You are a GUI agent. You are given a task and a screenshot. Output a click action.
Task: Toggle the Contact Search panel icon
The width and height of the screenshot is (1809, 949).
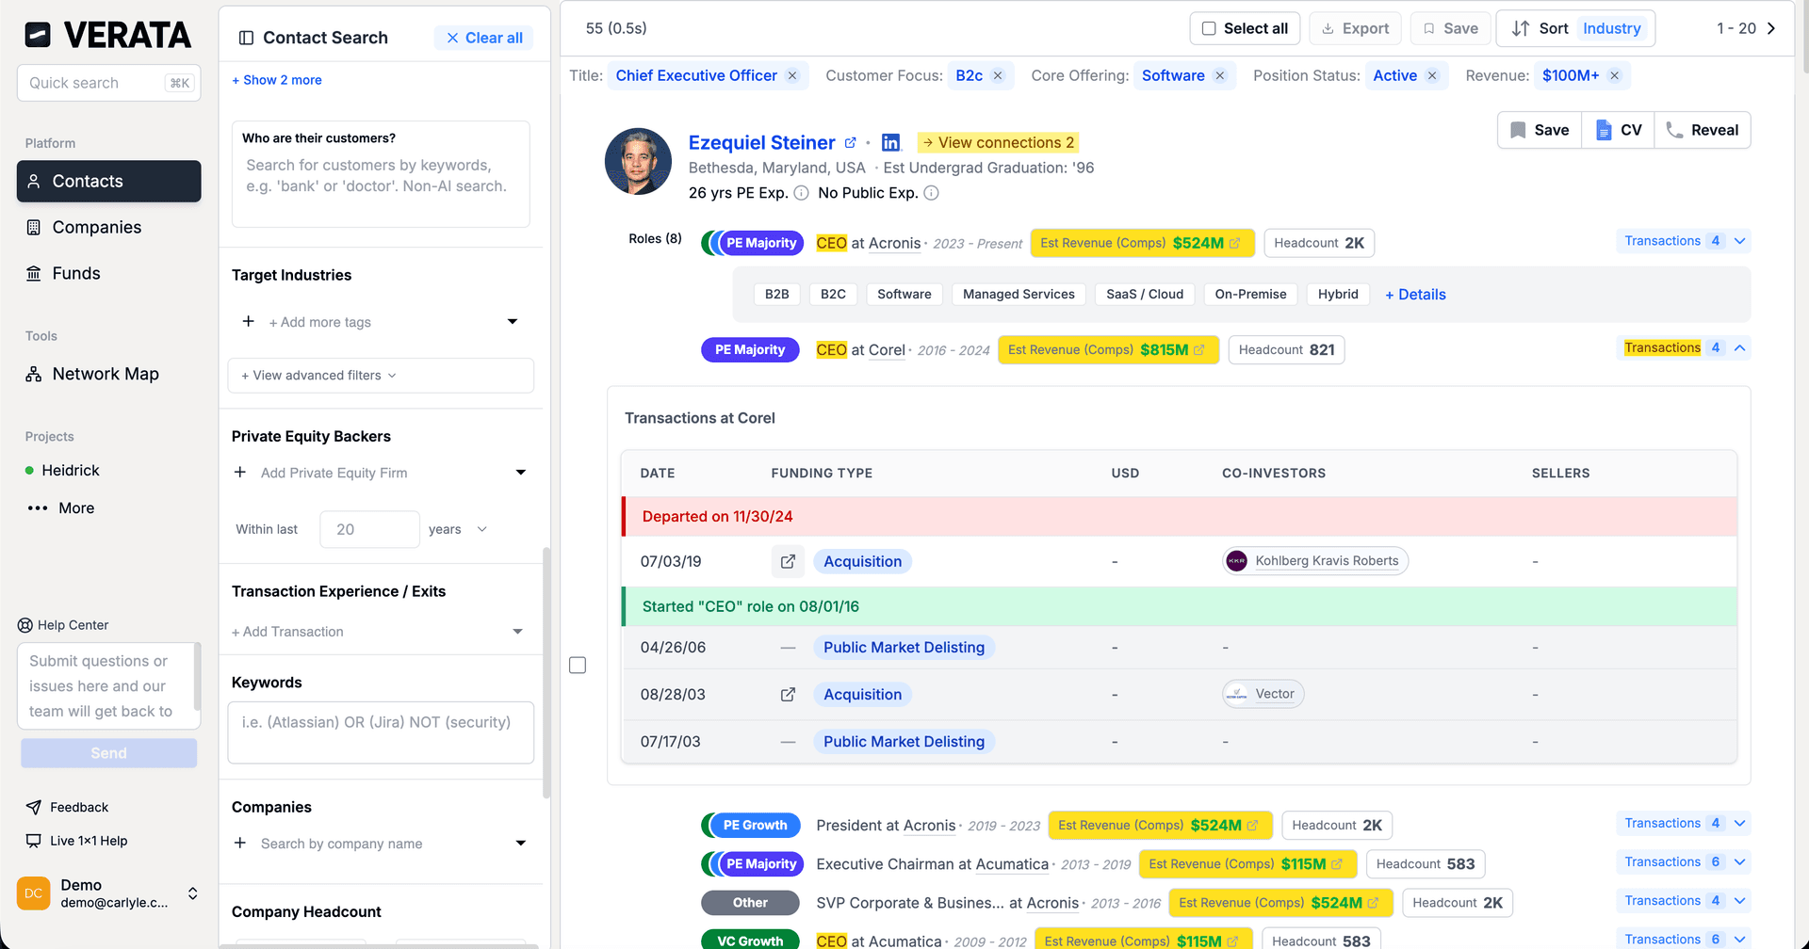point(247,38)
